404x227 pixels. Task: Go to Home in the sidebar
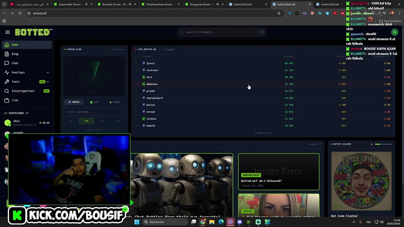(27, 45)
